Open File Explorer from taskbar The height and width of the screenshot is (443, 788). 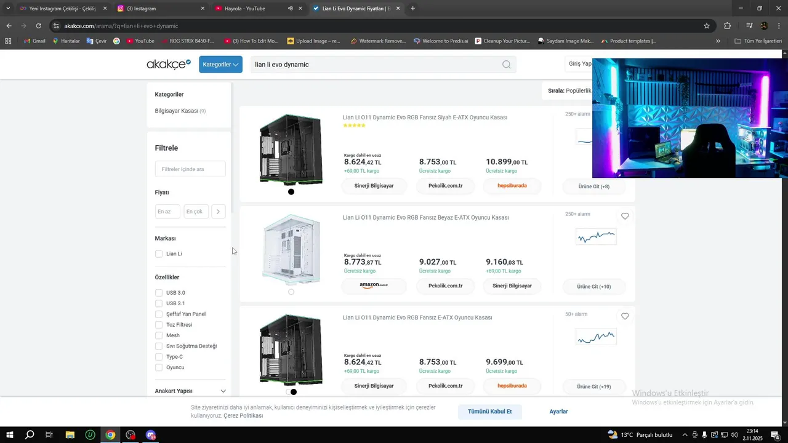(70, 435)
